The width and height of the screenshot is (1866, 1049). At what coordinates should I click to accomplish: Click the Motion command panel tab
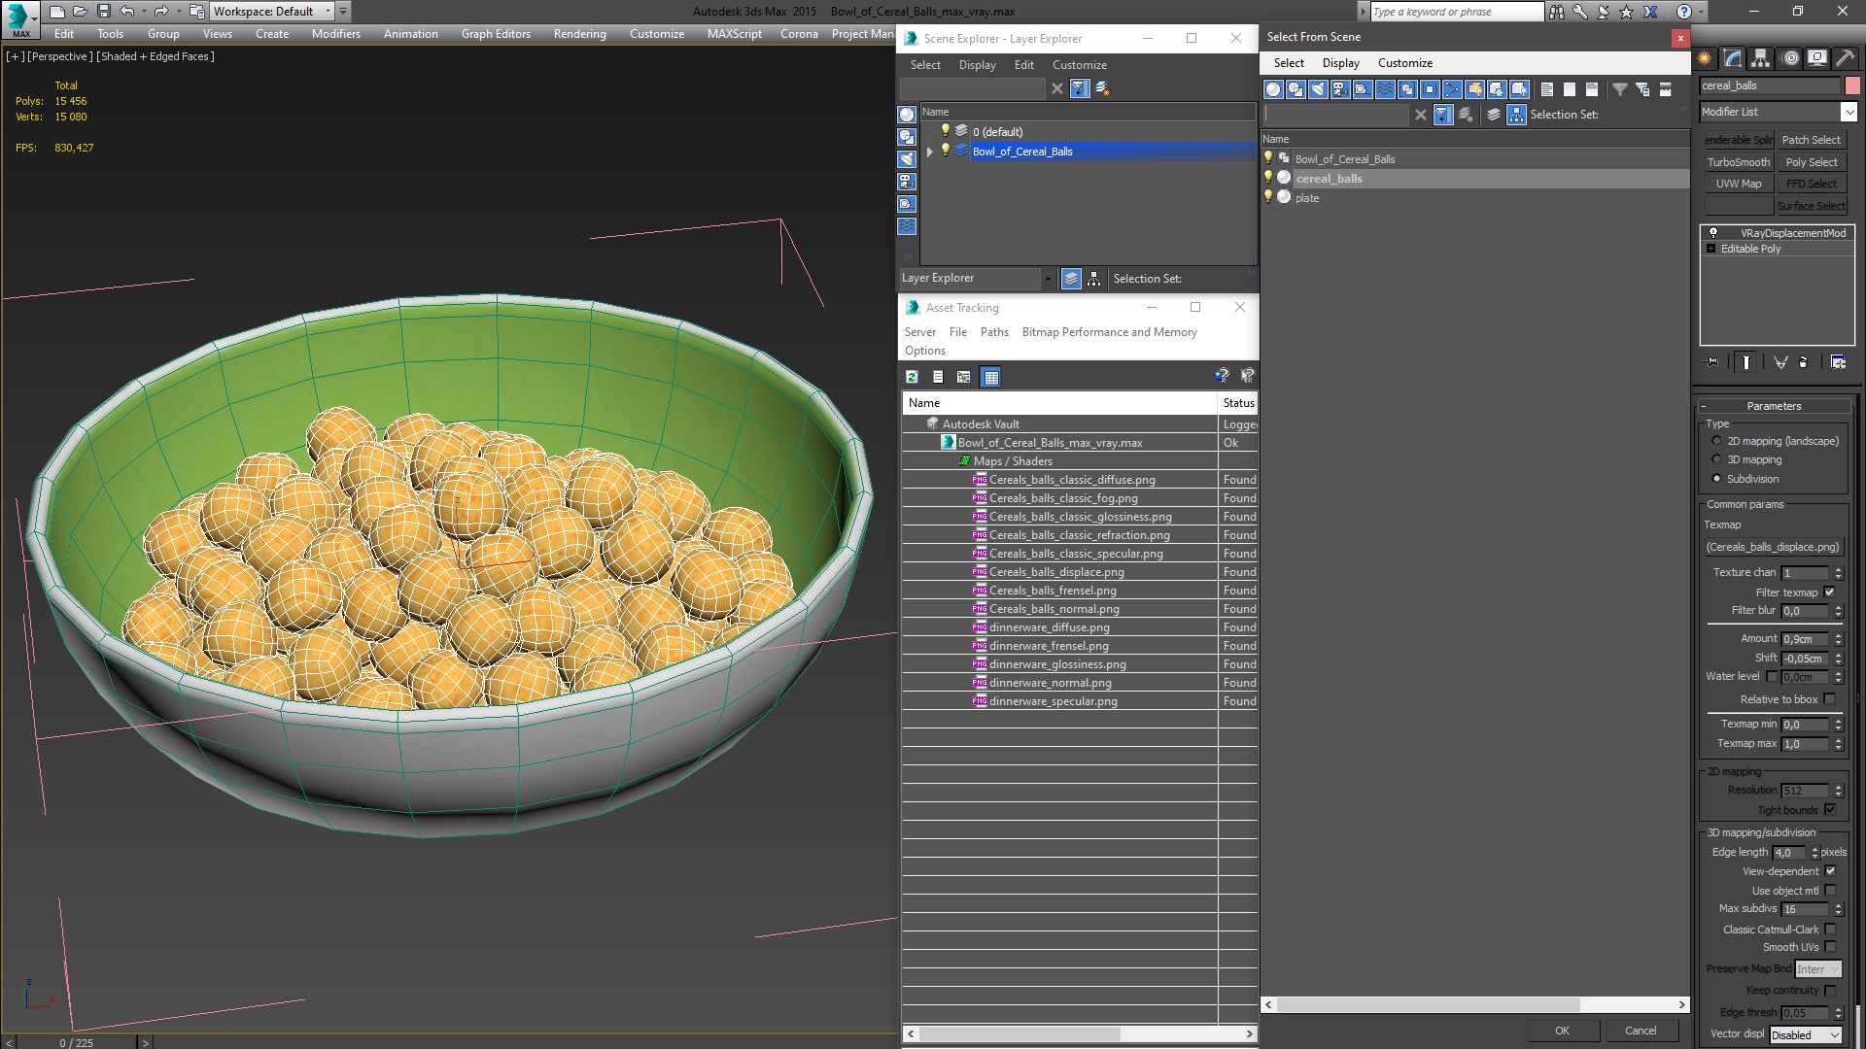[x=1789, y=58]
